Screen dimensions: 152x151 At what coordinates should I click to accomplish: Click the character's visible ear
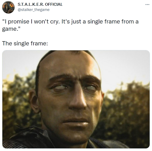(x=33, y=101)
